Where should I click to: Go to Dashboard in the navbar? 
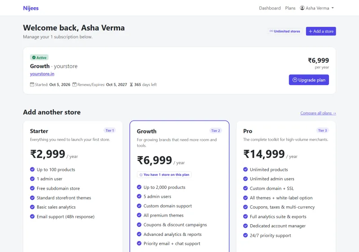[270, 8]
